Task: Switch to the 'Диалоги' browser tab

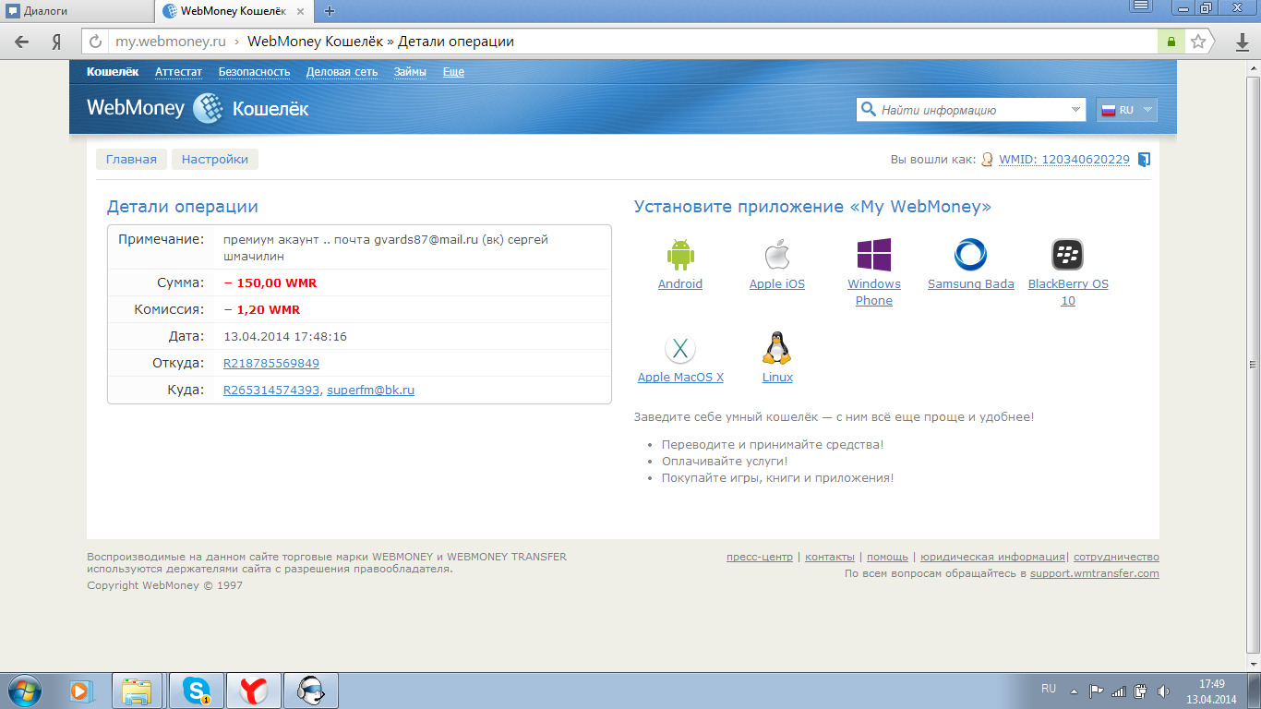Action: point(75,11)
